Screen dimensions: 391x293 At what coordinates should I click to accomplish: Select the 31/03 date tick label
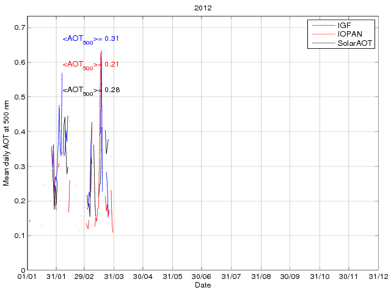tap(114, 277)
